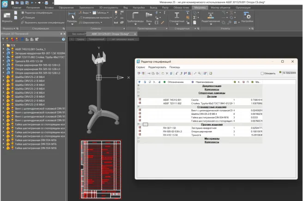The height and width of the screenshot is (201, 303).
Task: Toggle the Комплексы section checkbox
Action: (x=139, y=89)
